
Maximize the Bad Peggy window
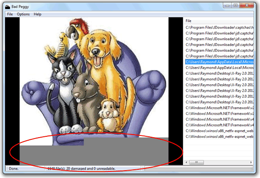tap(235, 6)
